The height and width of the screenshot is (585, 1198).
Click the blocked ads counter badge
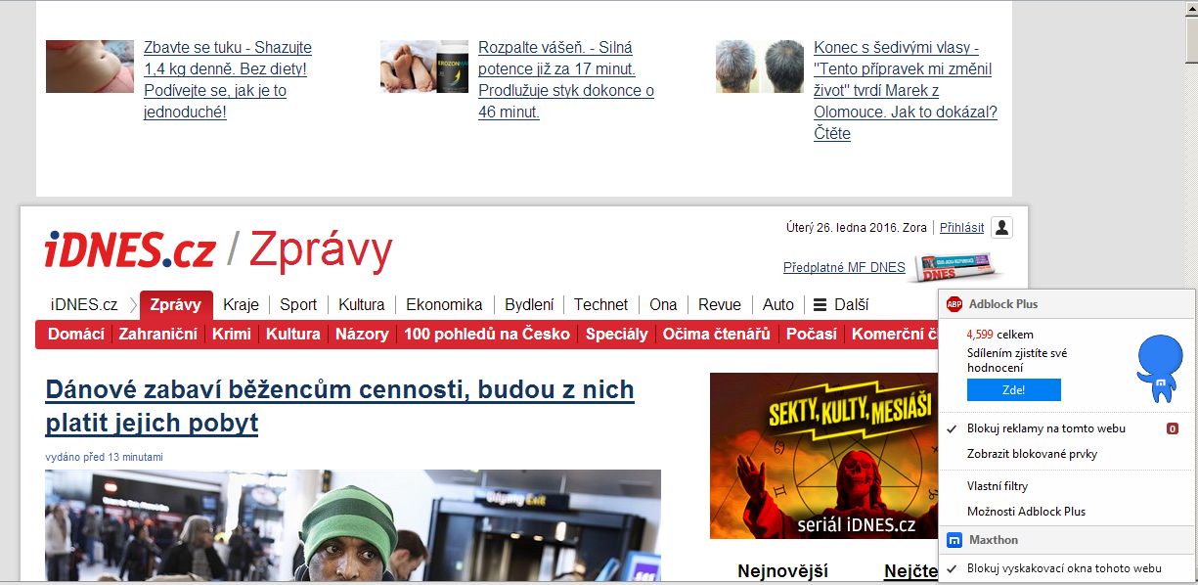1173,428
